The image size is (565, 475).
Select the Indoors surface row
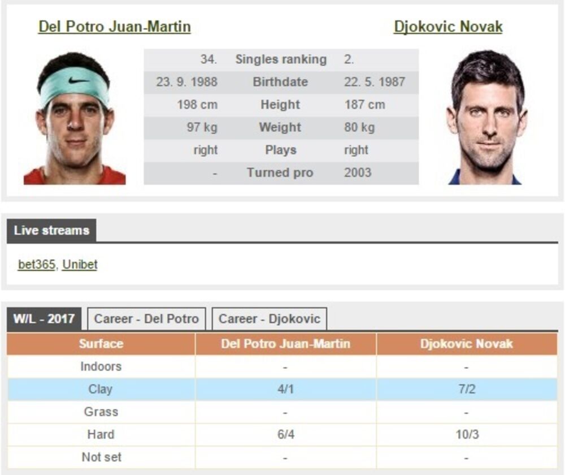(x=101, y=366)
